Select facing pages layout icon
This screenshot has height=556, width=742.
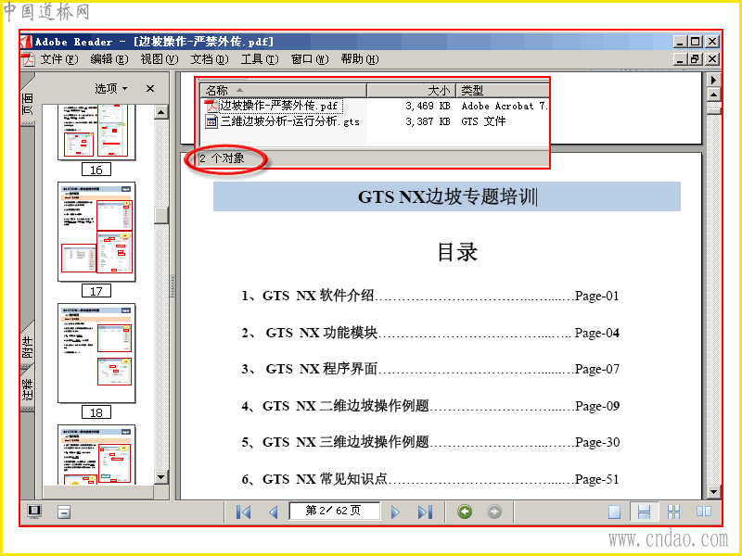[x=704, y=512]
